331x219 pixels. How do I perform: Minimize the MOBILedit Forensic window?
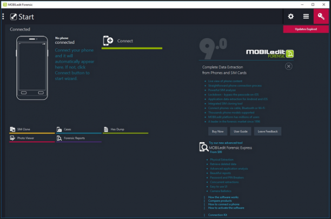302,4
